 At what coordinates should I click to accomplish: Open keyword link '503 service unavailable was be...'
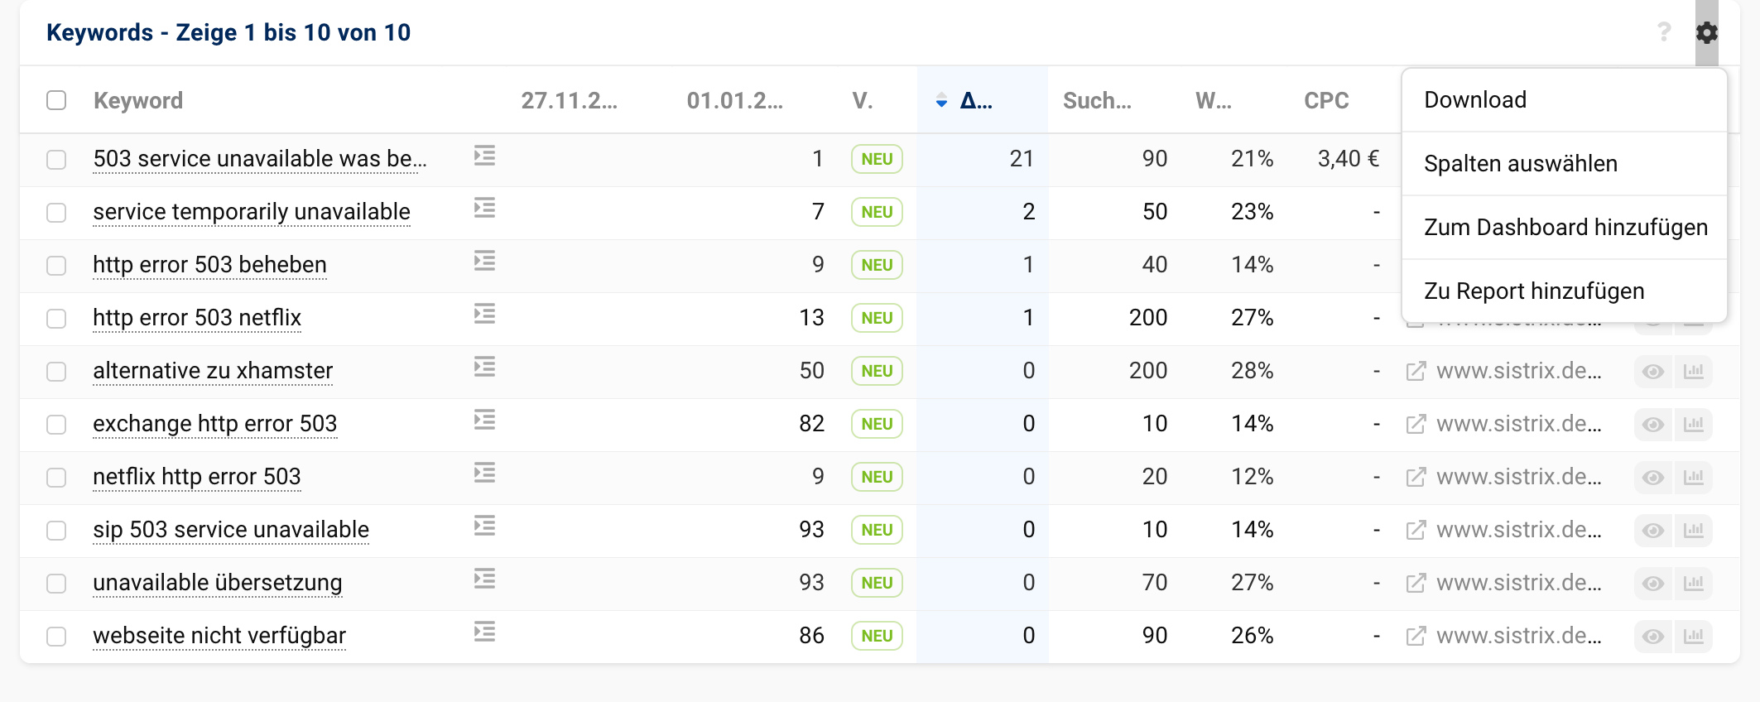[x=259, y=159]
